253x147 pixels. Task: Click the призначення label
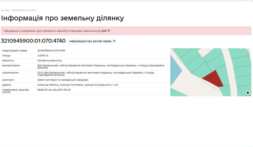click(x=10, y=73)
